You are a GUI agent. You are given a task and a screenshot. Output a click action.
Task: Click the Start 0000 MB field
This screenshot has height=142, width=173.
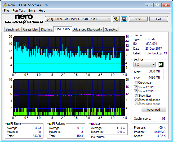[x=156, y=71]
